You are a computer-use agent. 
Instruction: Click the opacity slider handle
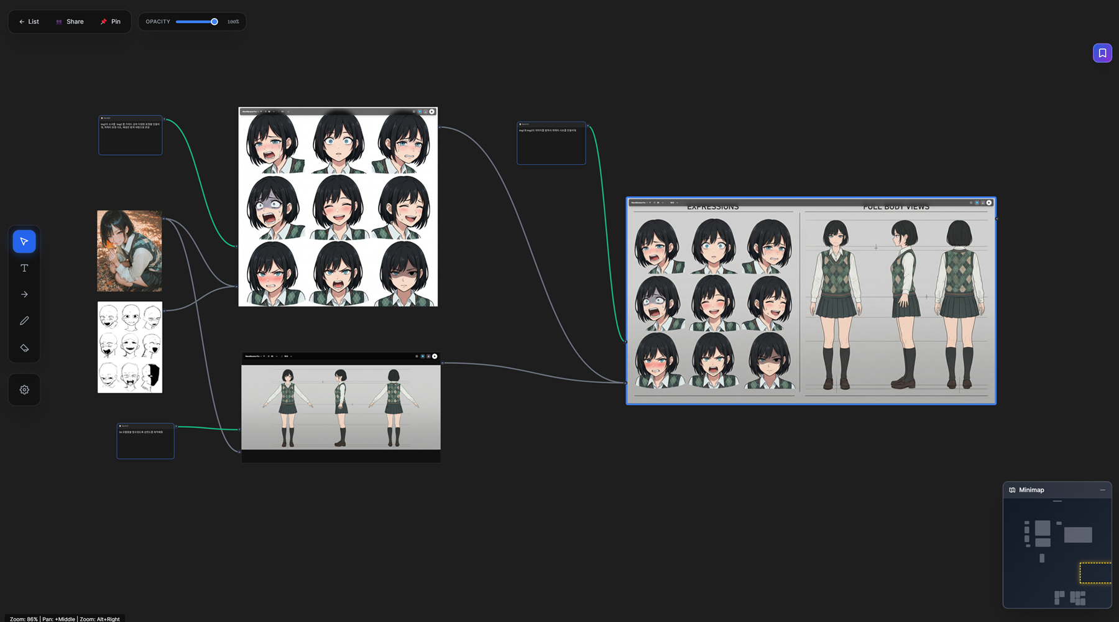(x=214, y=22)
